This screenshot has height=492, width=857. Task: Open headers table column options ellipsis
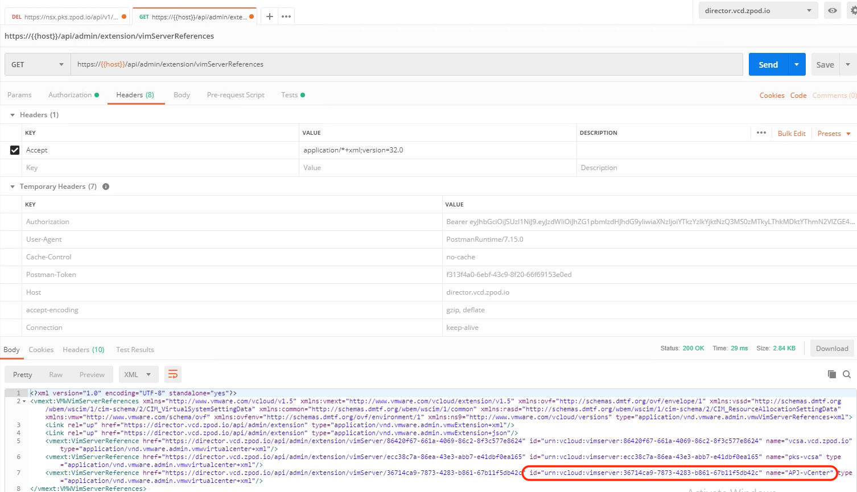point(761,133)
